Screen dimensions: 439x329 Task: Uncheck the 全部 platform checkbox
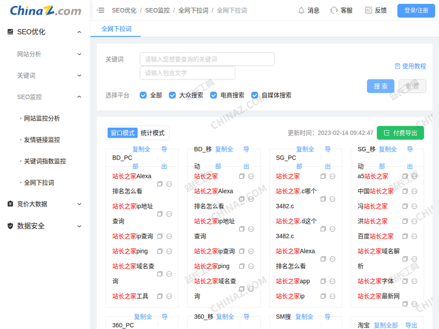click(143, 95)
